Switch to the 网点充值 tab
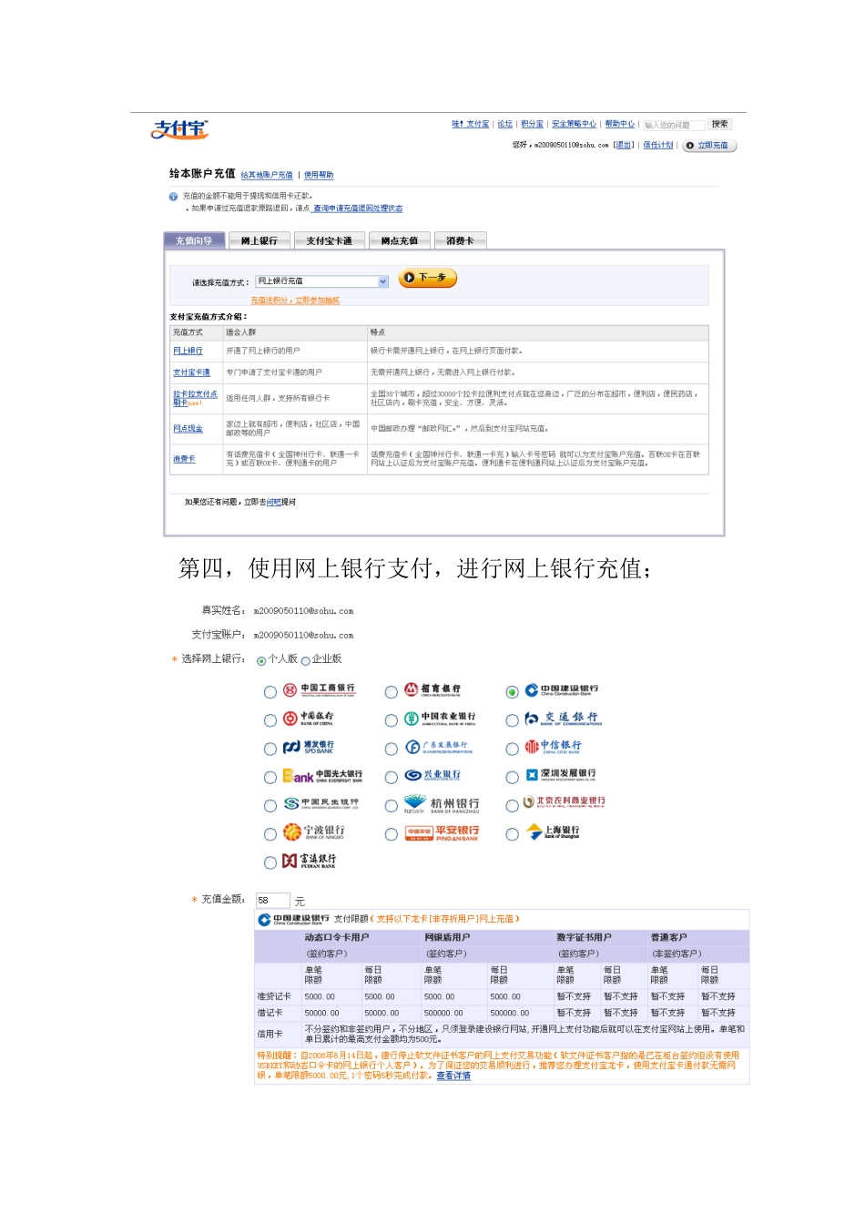Screen dimensions: 865x1224 coord(400,241)
